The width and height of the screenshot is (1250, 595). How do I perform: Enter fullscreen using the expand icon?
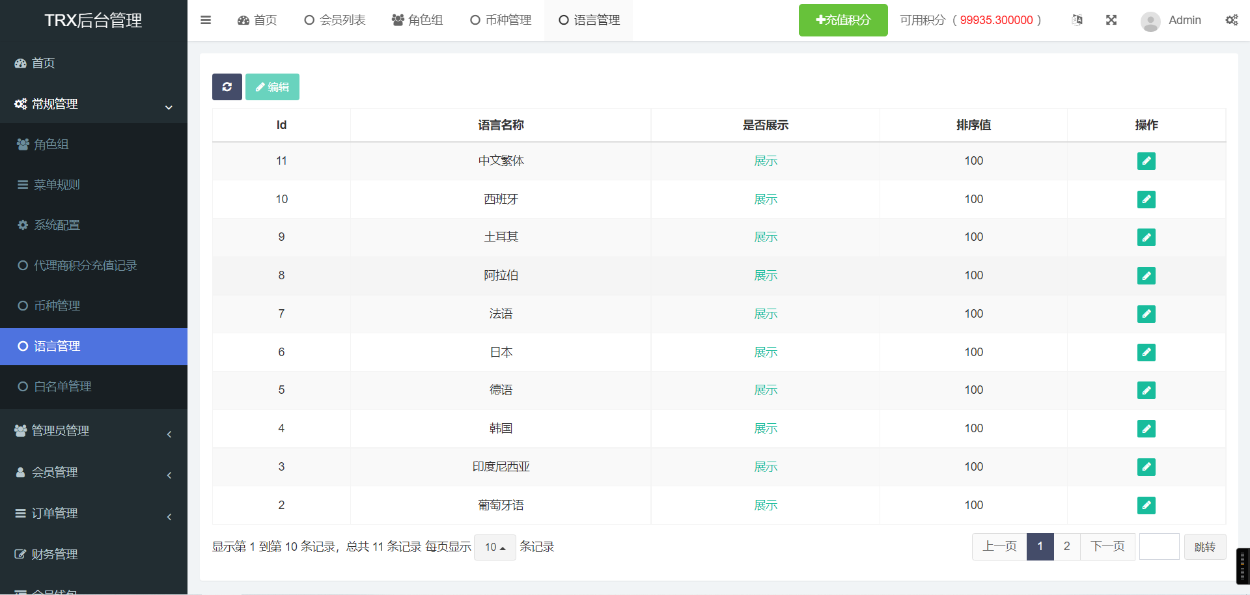(x=1111, y=20)
